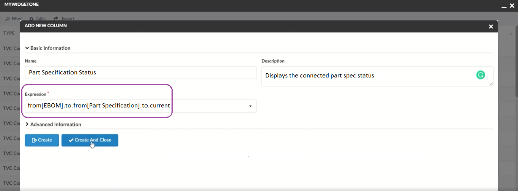The height and width of the screenshot is (191, 518).
Task: Click the Filter magnifier icon
Action: click(8, 19)
